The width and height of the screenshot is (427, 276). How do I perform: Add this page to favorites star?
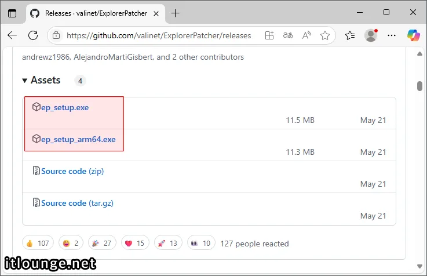pyautogui.click(x=325, y=35)
